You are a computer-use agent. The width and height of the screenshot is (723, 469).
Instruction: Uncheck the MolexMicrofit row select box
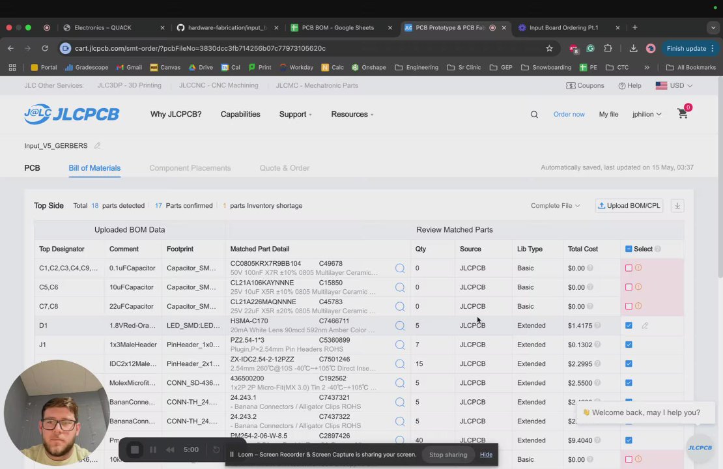click(x=629, y=383)
